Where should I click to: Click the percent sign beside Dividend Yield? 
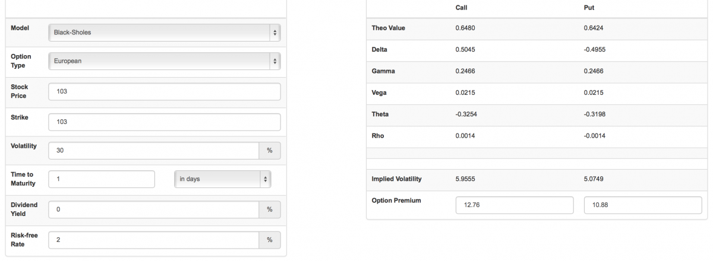(x=269, y=209)
